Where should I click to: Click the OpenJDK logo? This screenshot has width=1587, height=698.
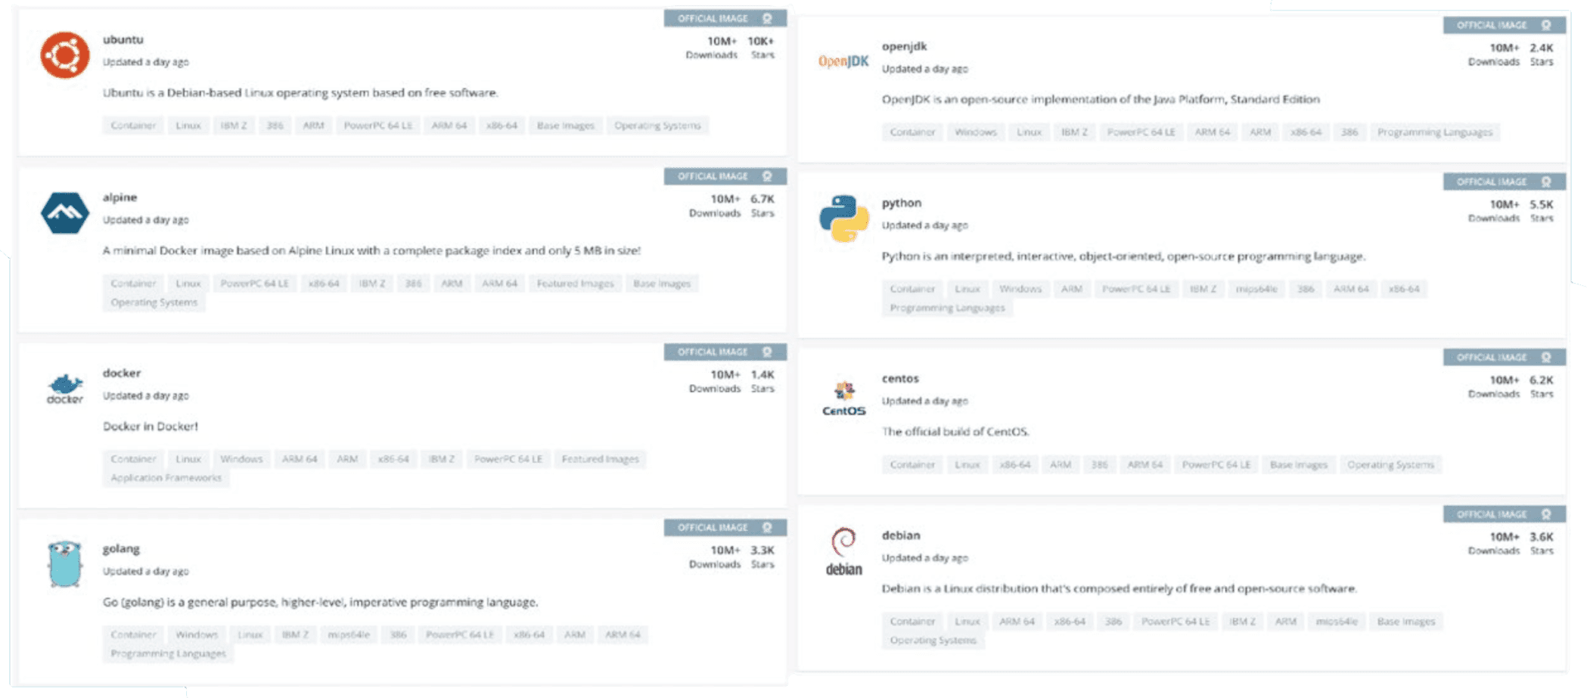coord(843,61)
